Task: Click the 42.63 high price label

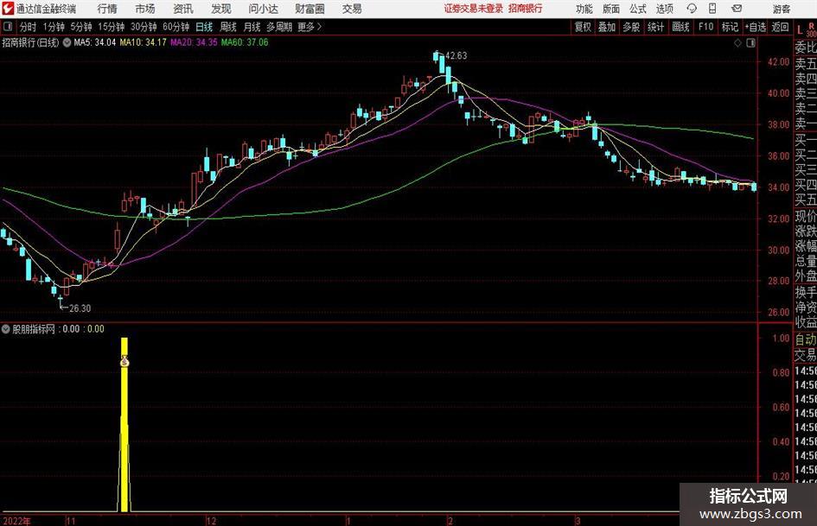Action: click(x=456, y=56)
